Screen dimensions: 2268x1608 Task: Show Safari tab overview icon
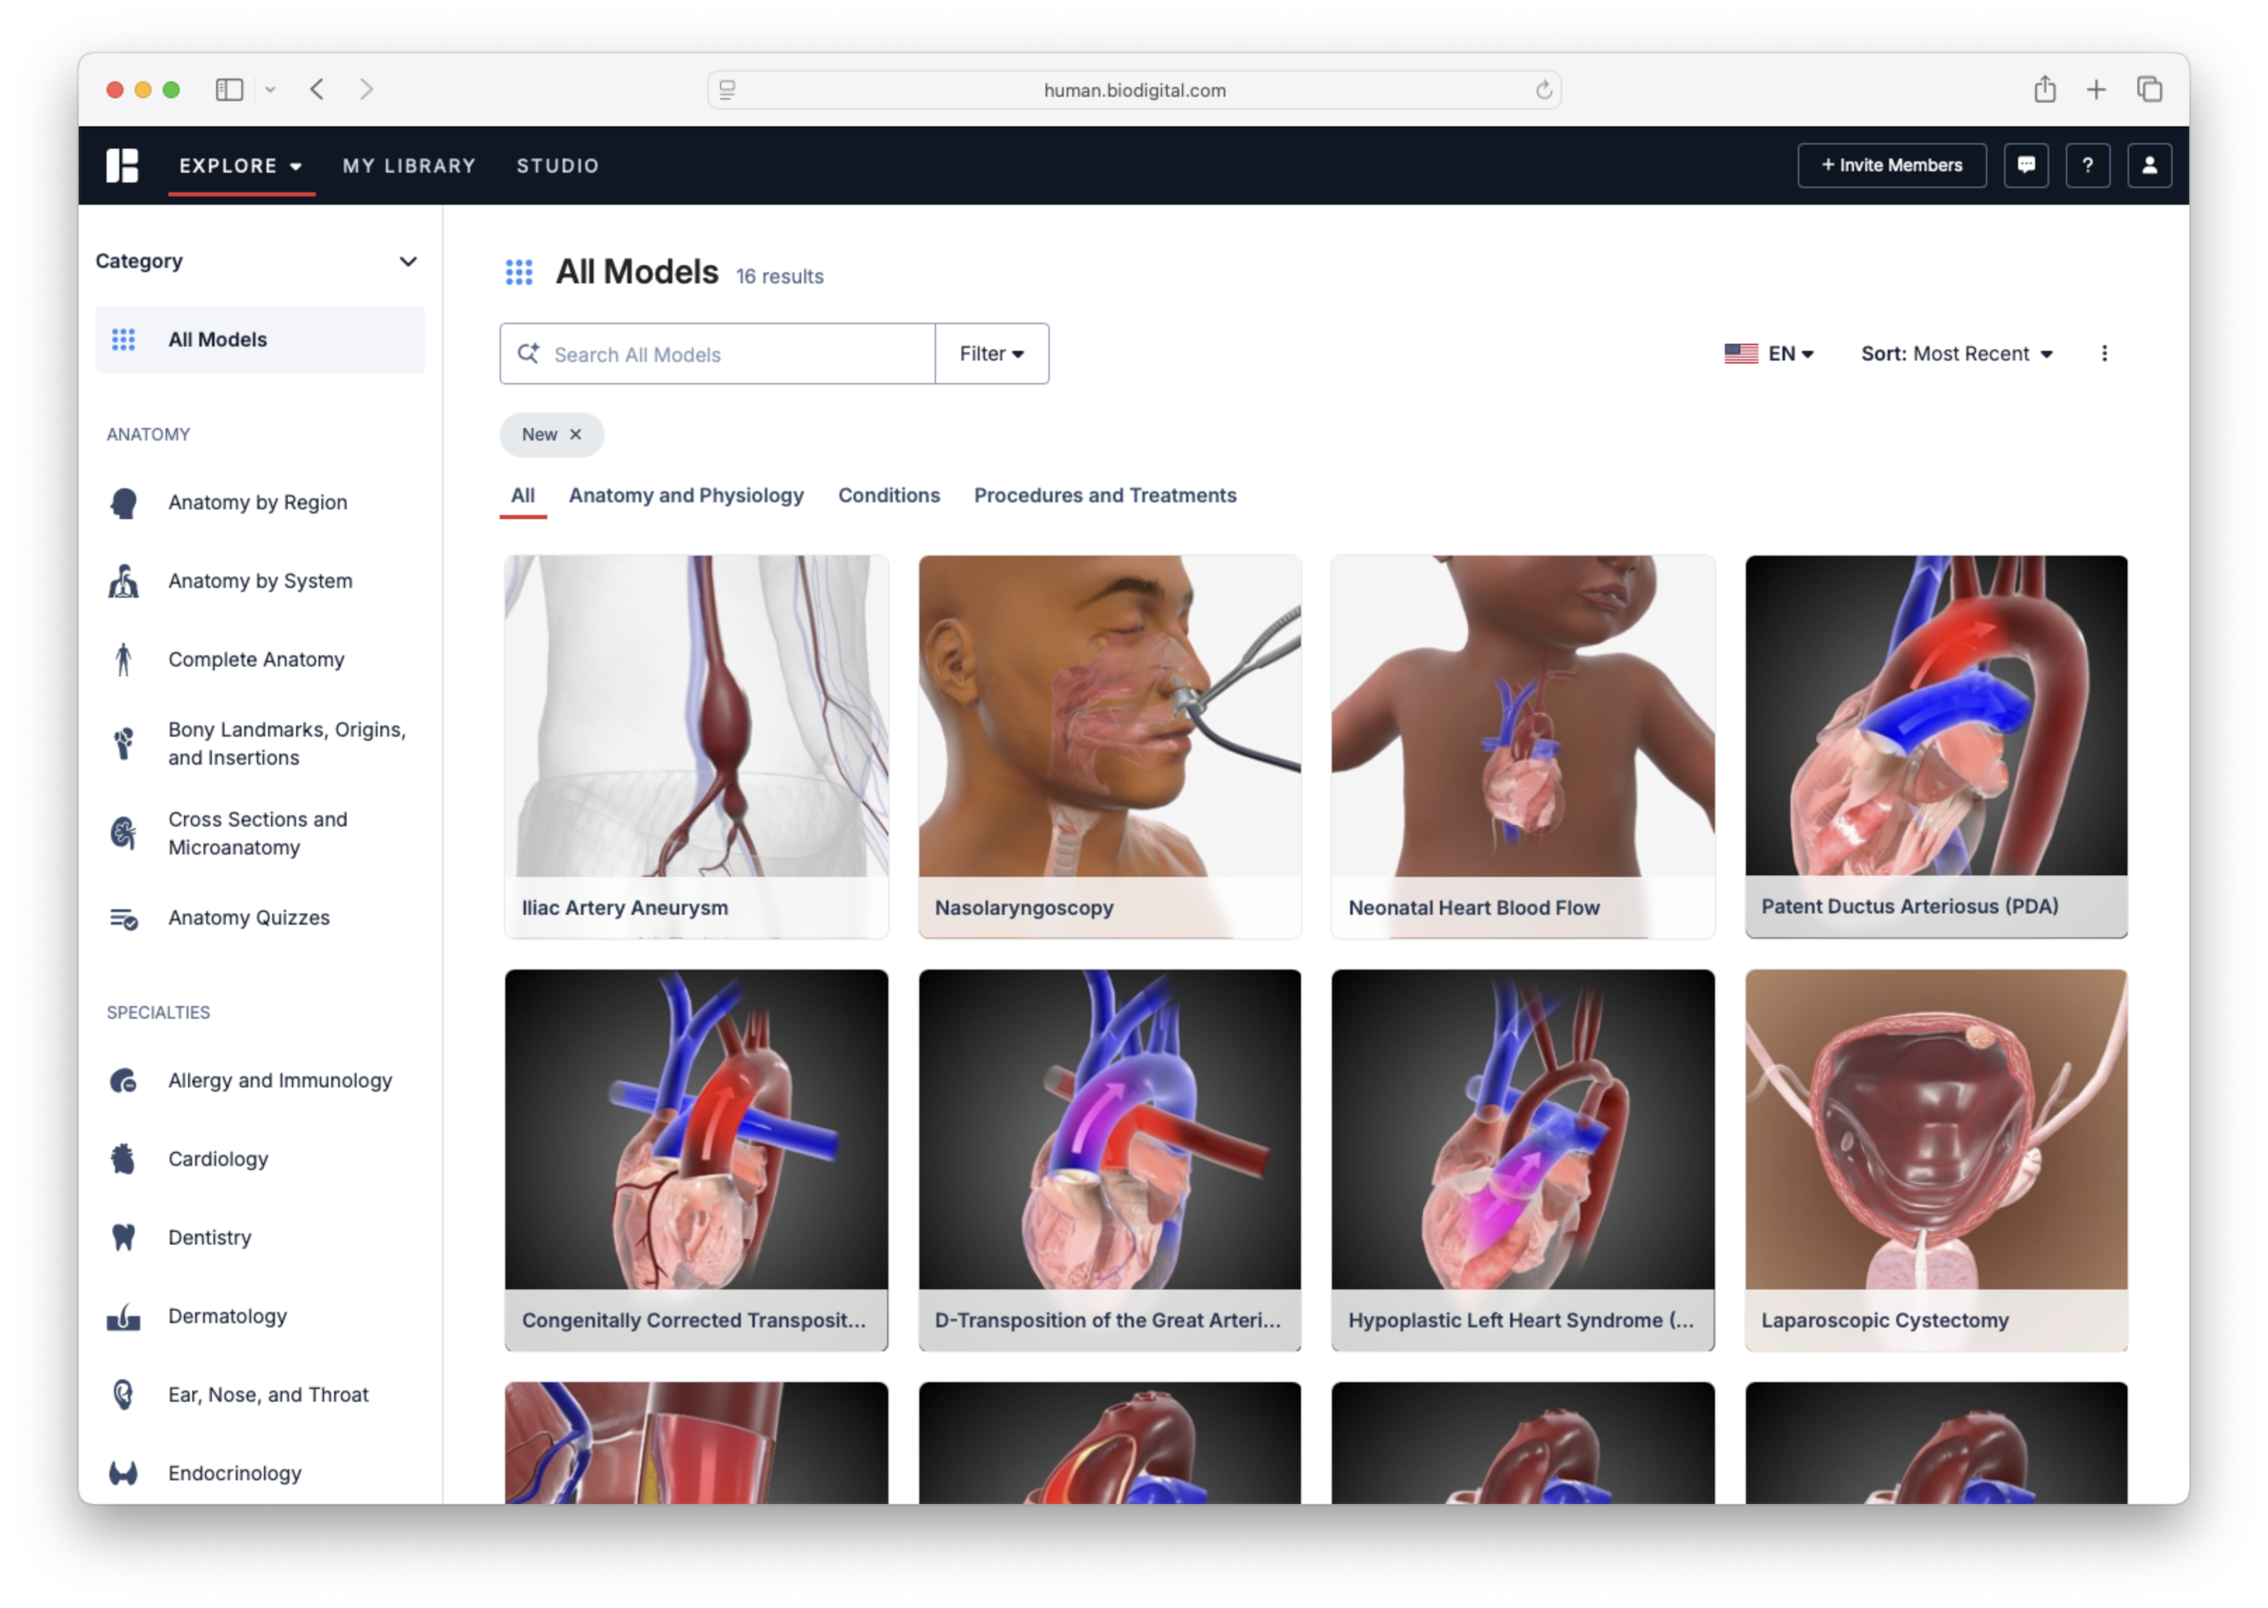click(x=2148, y=89)
